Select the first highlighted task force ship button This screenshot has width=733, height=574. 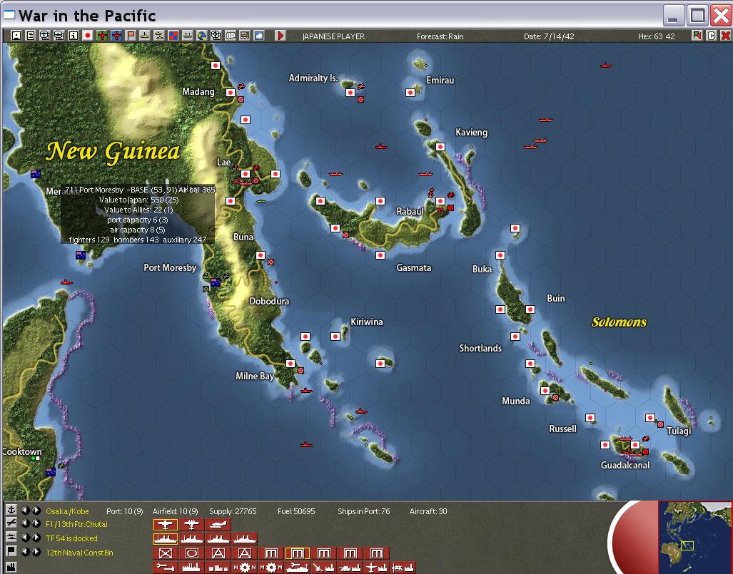(x=166, y=539)
